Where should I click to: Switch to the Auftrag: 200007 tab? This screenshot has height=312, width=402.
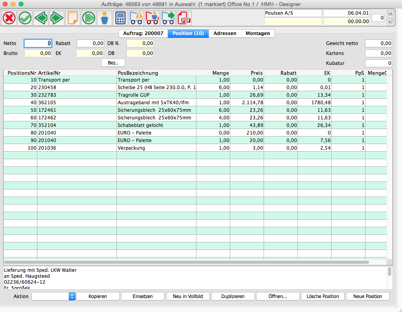click(x=143, y=33)
